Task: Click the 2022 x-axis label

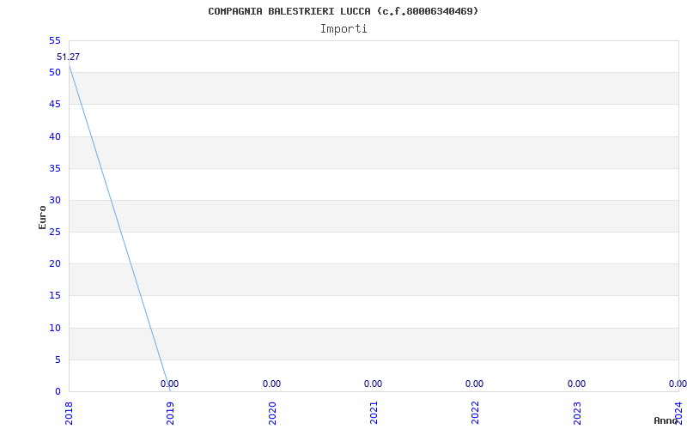Action: pyautogui.click(x=476, y=414)
